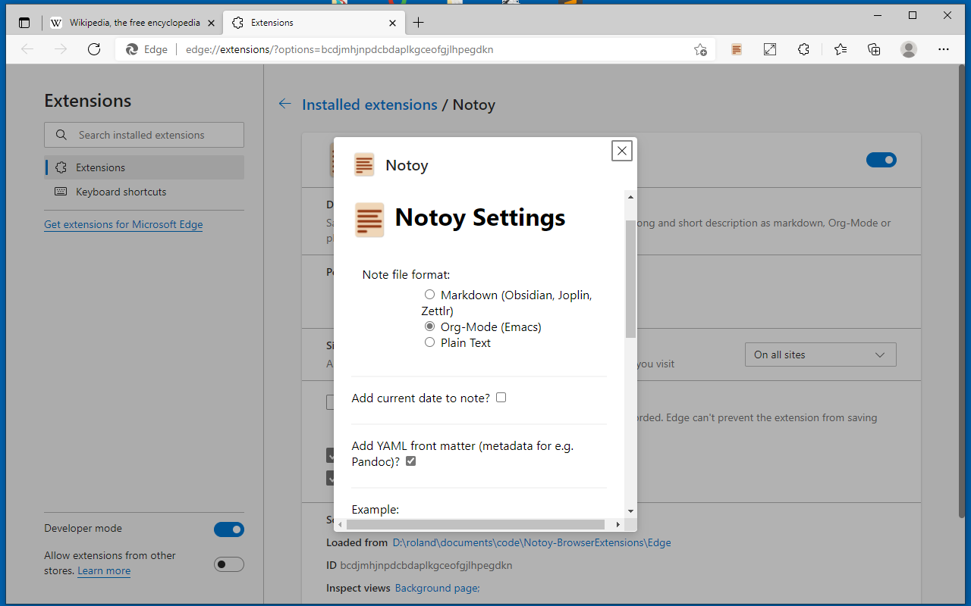Image resolution: width=971 pixels, height=606 pixels.
Task: Click the user profile avatar icon
Action: (x=909, y=49)
